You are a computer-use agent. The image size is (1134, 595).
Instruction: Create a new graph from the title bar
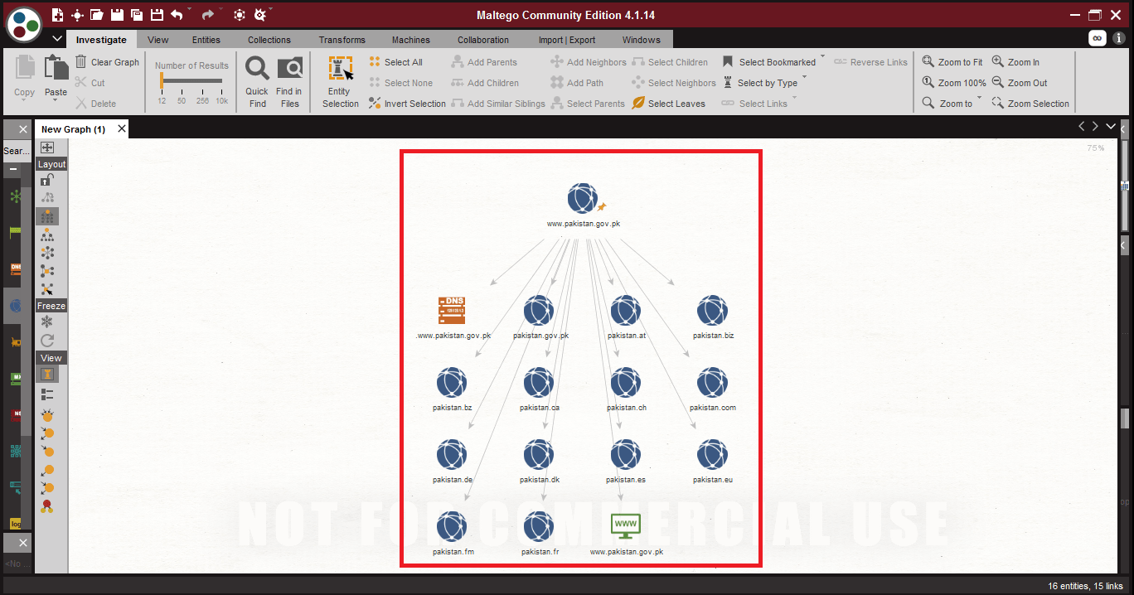coord(57,15)
